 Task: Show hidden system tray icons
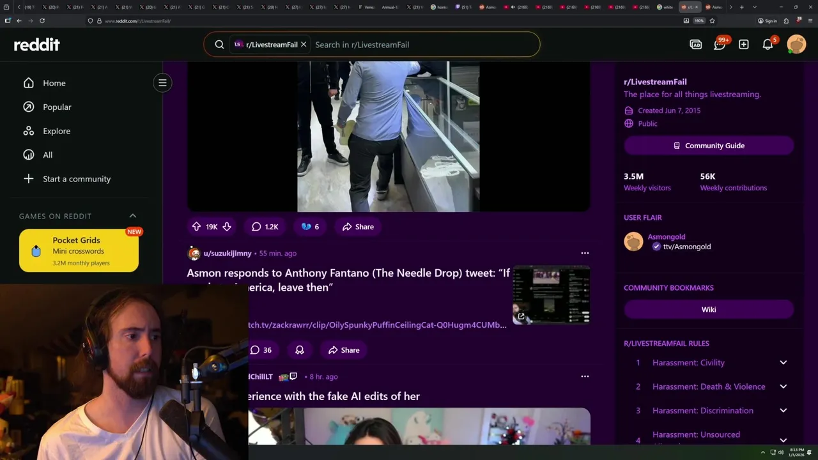[x=762, y=452]
